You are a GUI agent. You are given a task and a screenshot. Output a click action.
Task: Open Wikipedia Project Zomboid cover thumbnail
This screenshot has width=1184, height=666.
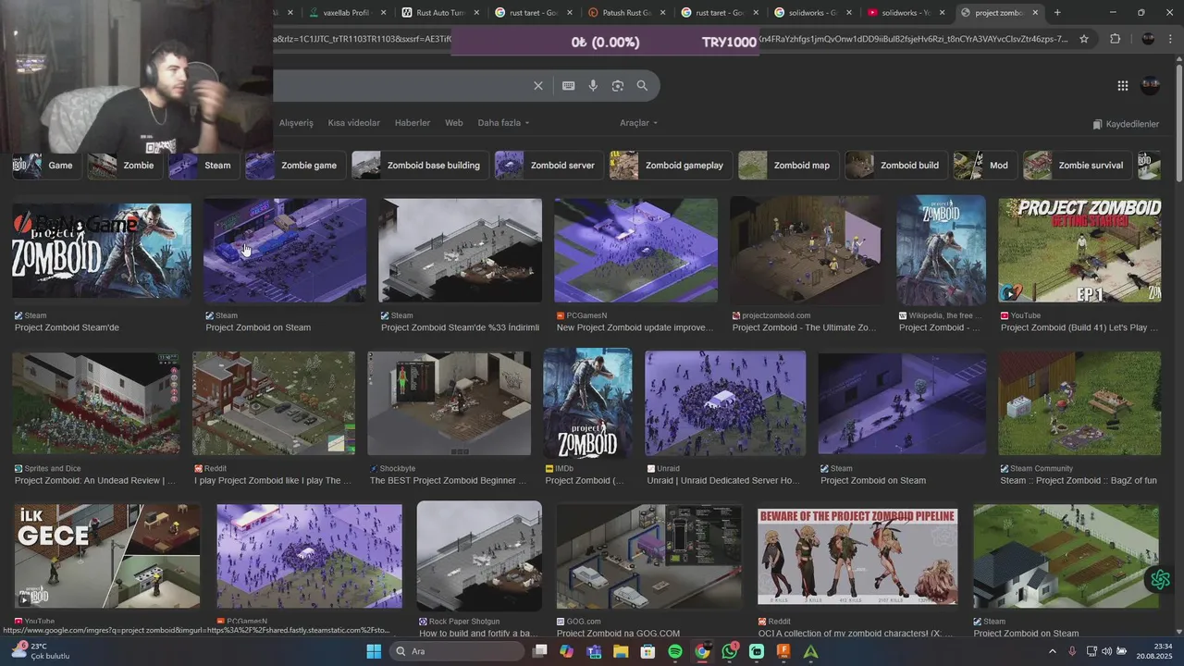(941, 250)
